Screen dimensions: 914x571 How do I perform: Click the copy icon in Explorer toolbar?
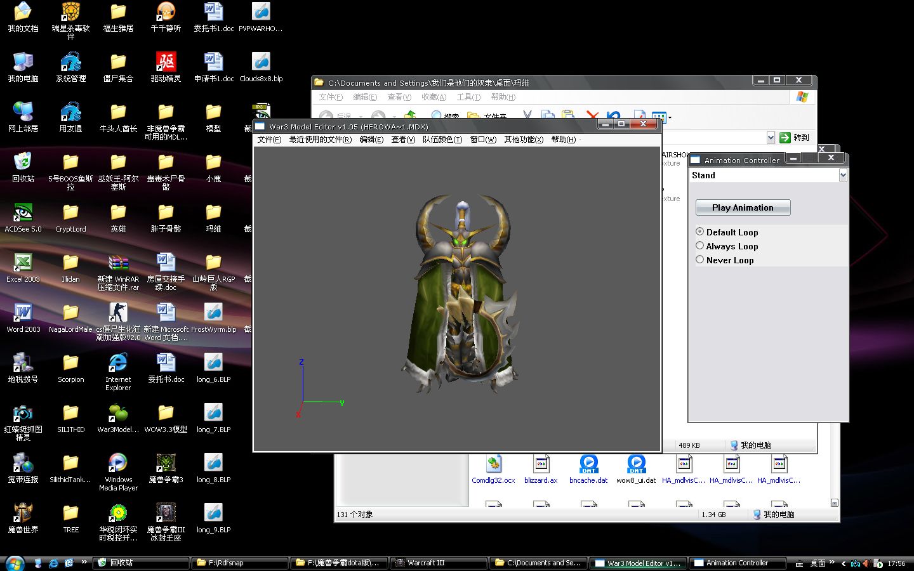(547, 115)
